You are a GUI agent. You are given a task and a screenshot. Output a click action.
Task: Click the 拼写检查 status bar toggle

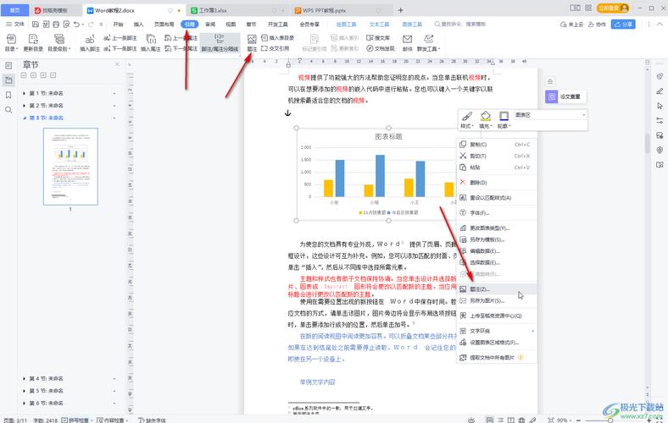pos(76,420)
